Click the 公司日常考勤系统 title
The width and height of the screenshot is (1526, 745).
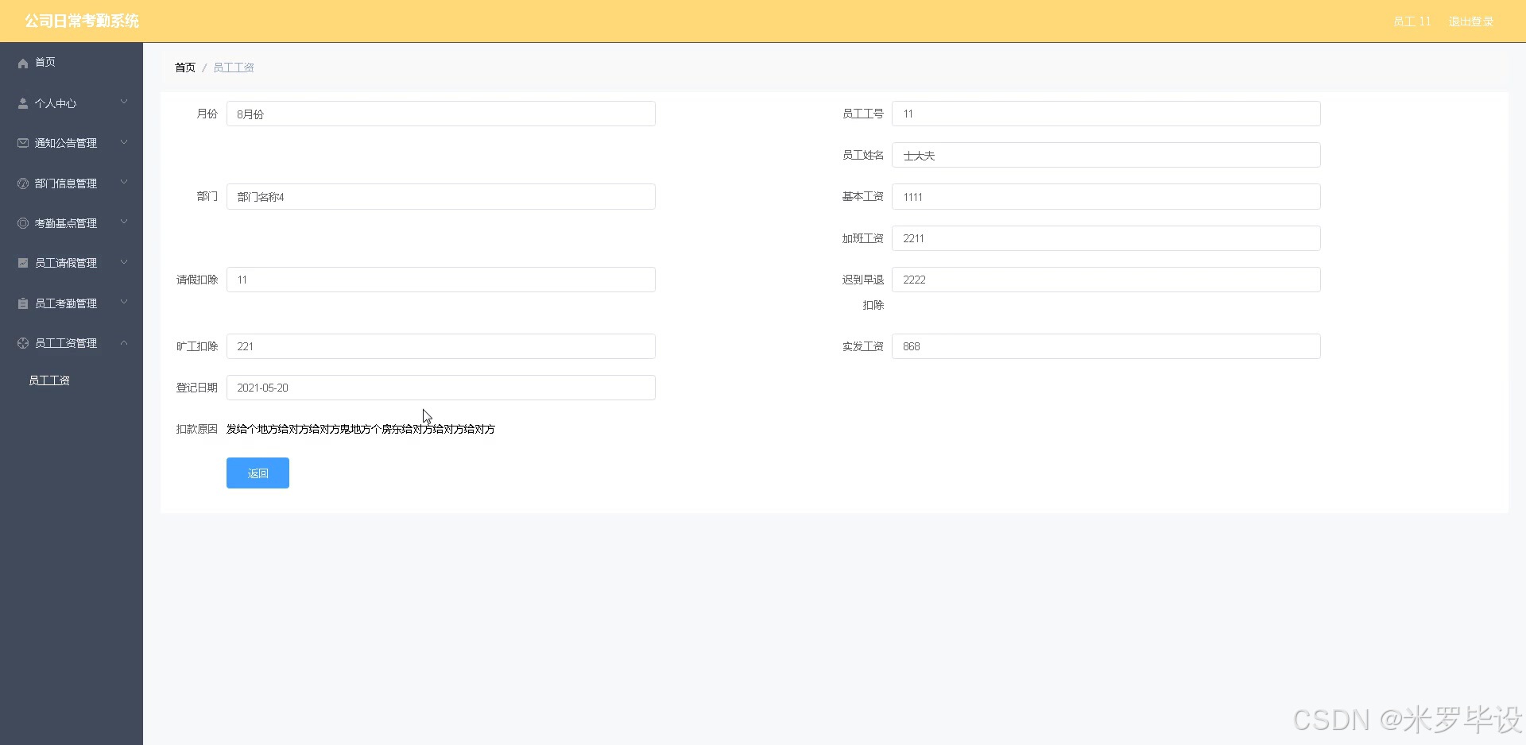(x=82, y=21)
